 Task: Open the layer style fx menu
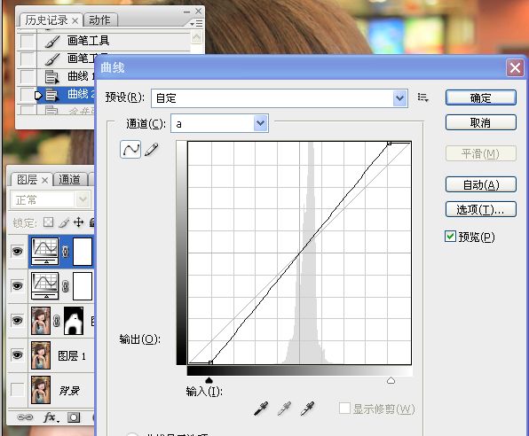point(51,417)
